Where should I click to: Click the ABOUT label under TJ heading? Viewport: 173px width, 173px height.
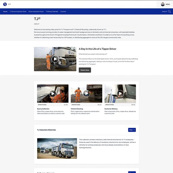tap(37, 24)
